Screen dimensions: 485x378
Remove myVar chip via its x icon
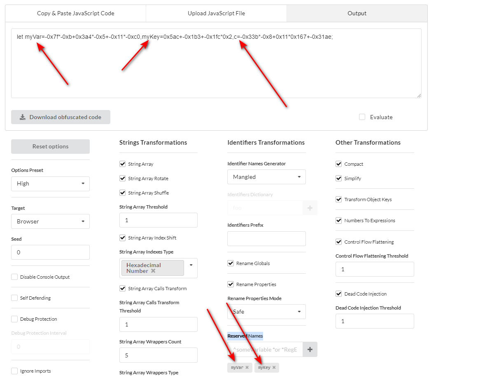point(247,367)
